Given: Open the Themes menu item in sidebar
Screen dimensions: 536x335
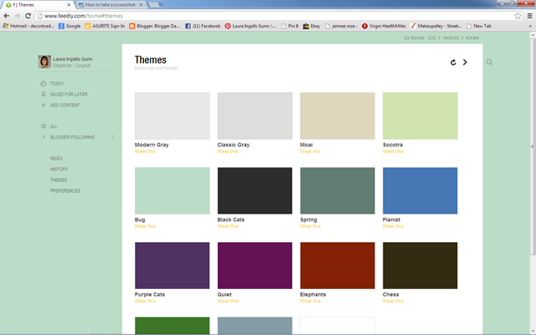Looking at the screenshot, I should point(59,180).
